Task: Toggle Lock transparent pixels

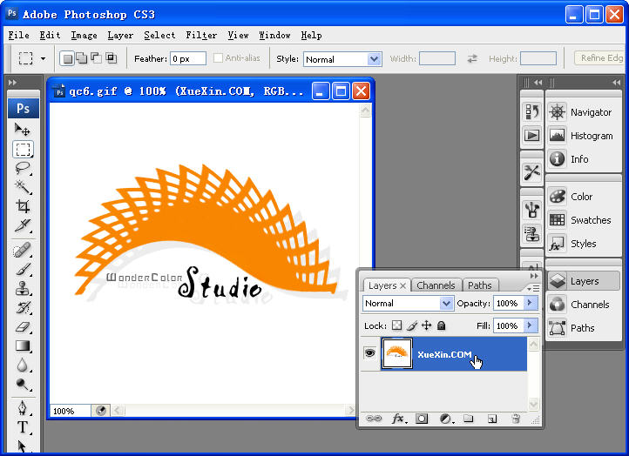Action: tap(396, 325)
